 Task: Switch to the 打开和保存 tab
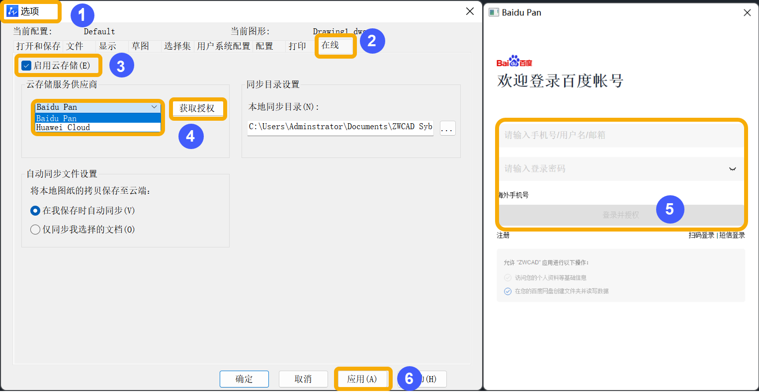tap(38, 46)
